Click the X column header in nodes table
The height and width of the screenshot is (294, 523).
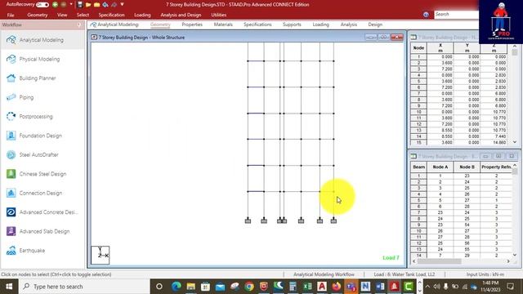click(440, 48)
